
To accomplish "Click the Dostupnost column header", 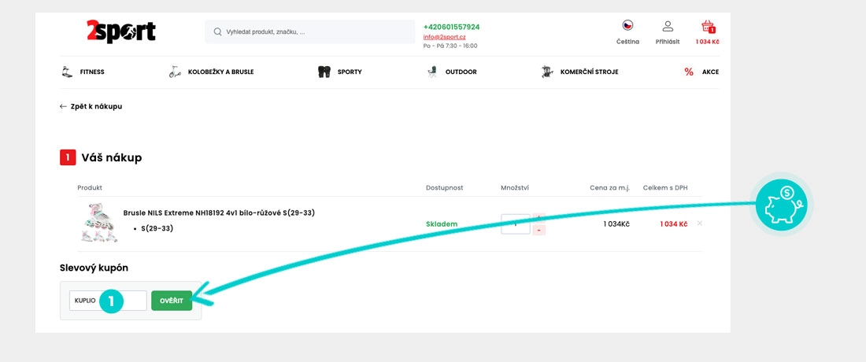I will tap(445, 188).
